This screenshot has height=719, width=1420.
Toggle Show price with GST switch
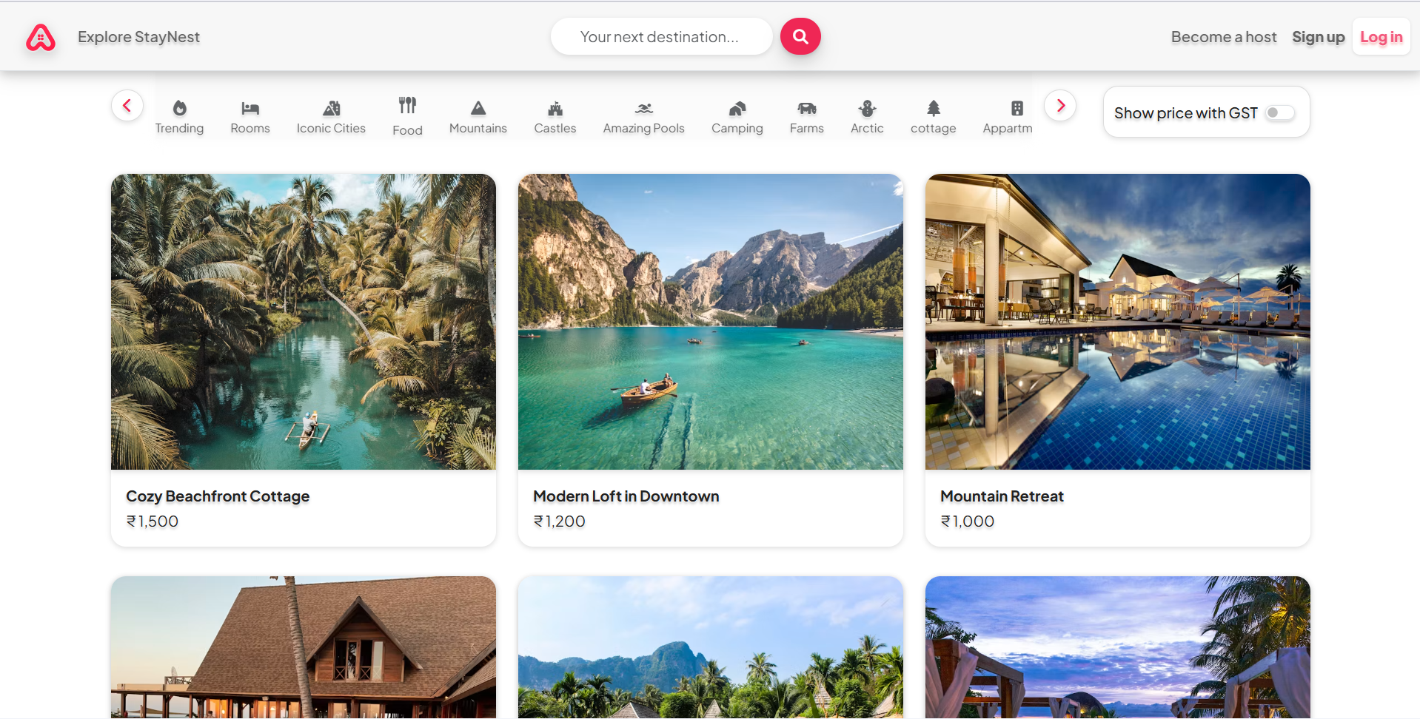(x=1280, y=112)
